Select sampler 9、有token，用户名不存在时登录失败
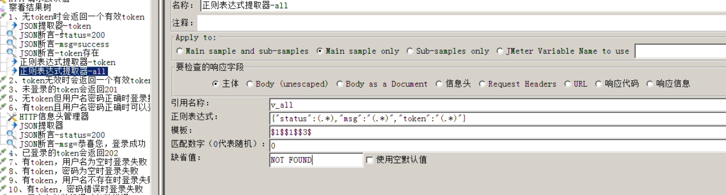The height and width of the screenshot is (195, 726). pyautogui.click(x=79, y=180)
